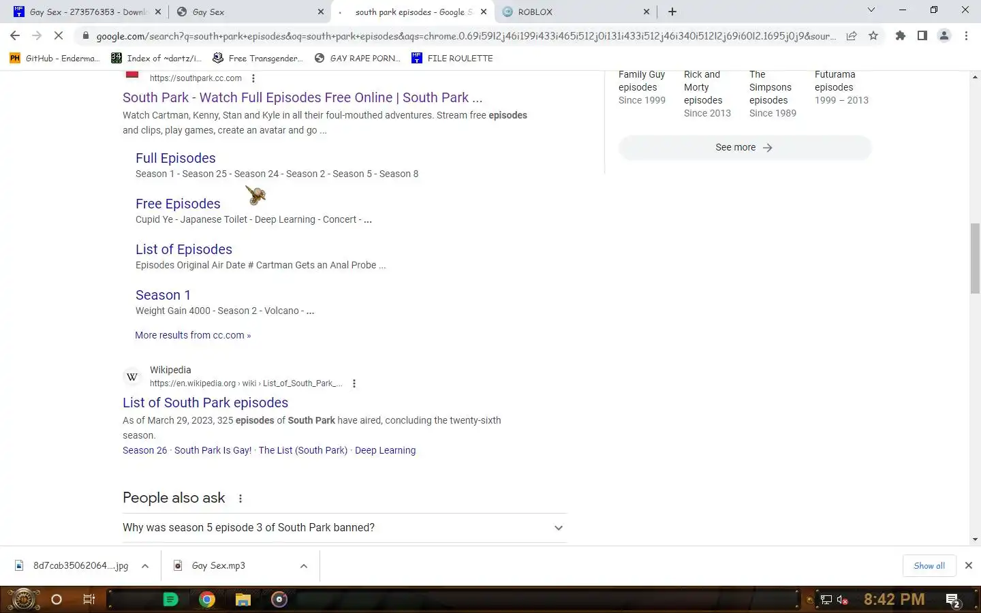Viewport: 981px width, 613px height.
Task: Open the Full Episodes sitelink
Action: [x=175, y=158]
